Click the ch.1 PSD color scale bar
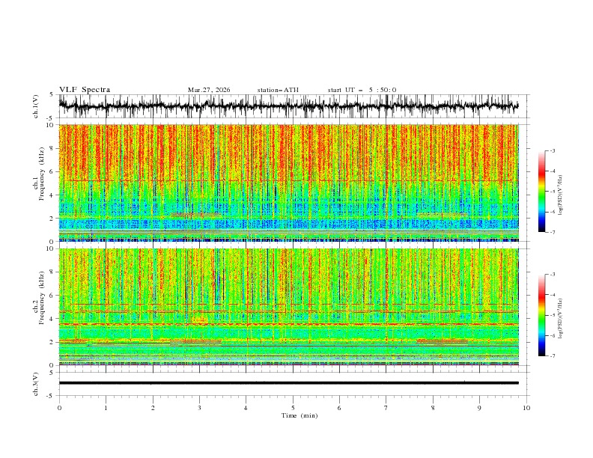 (541, 192)
